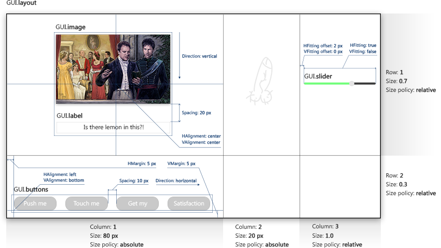Click the faint sketch drawing in column 2
This screenshot has height=248, width=441.
point(260,81)
